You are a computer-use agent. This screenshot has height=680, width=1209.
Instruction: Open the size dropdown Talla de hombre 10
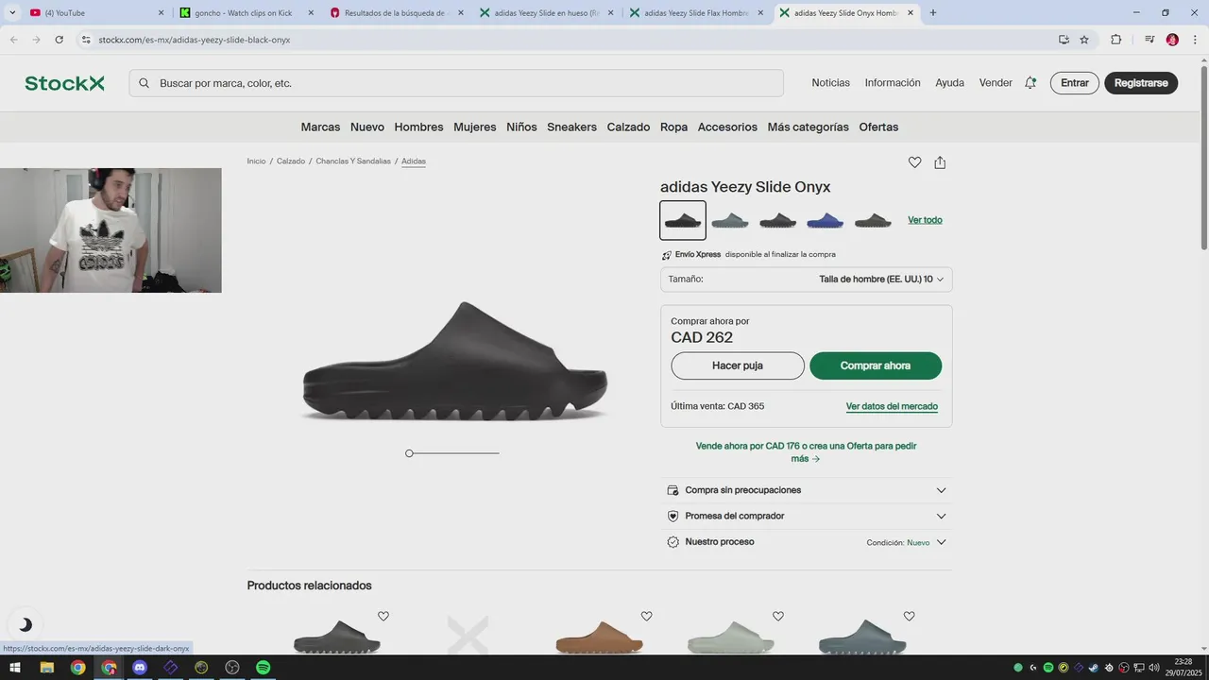click(806, 280)
